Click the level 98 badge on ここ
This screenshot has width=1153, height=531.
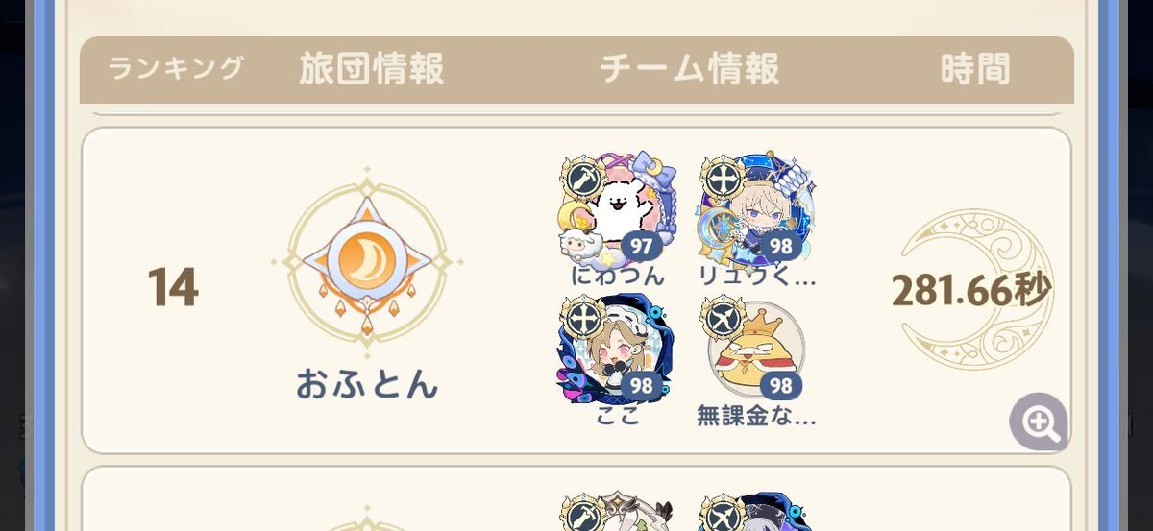(x=641, y=386)
